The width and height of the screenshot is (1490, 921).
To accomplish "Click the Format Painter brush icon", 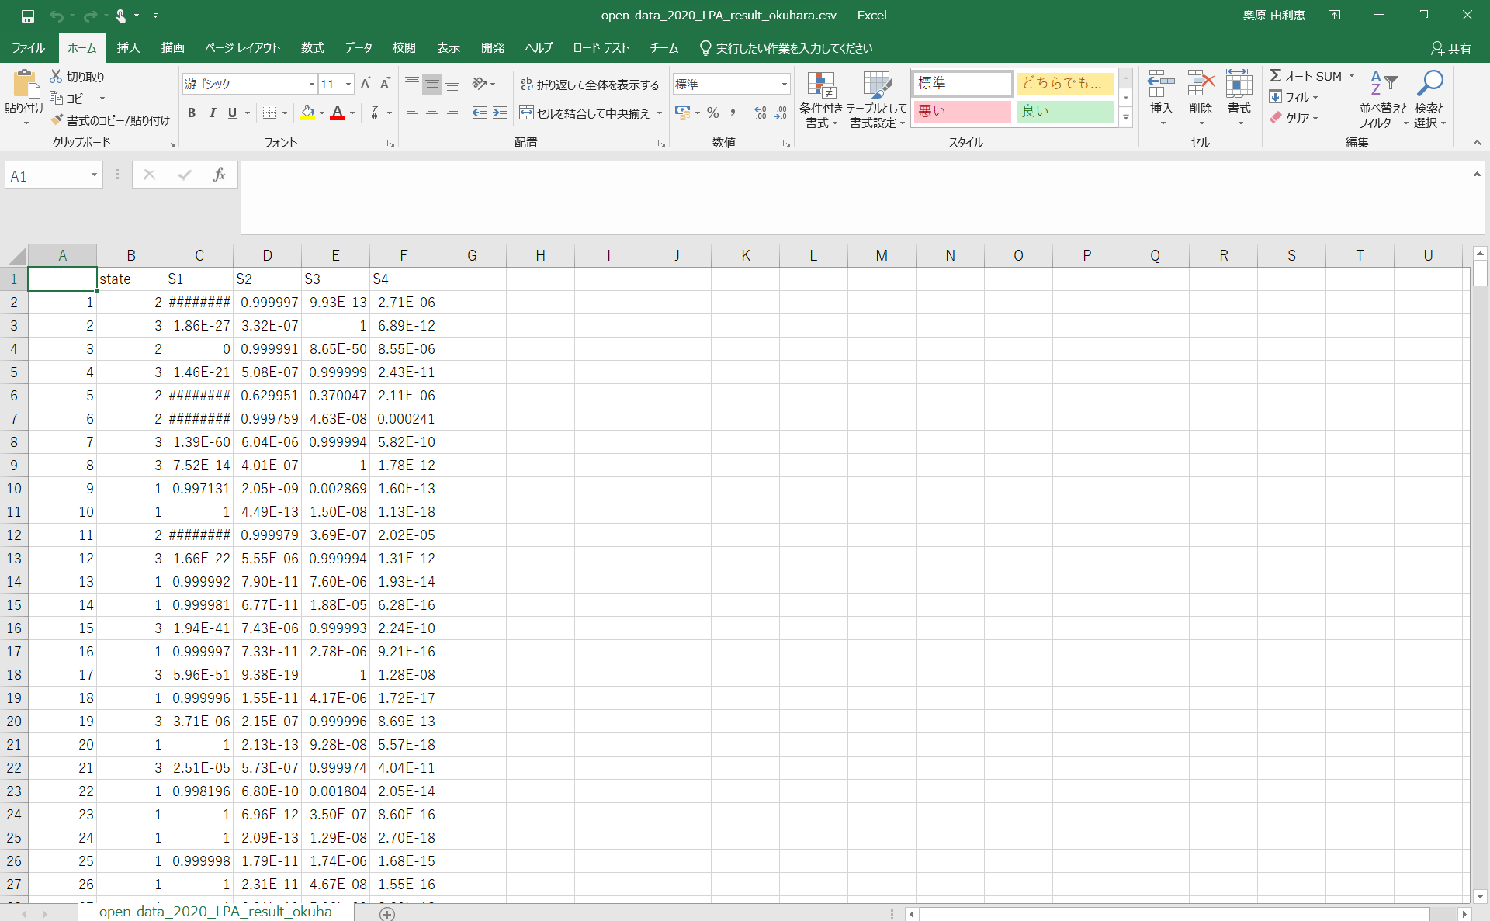I will coord(57,120).
